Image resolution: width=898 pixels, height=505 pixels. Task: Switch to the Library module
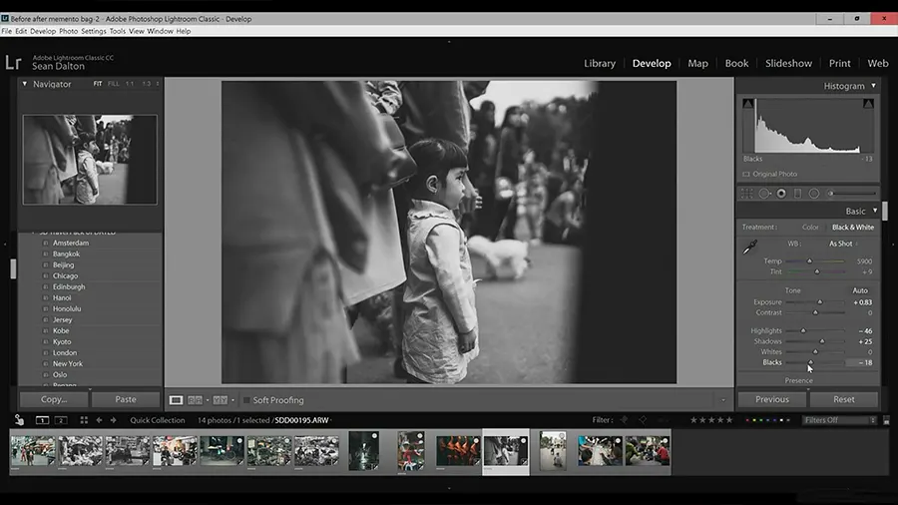[599, 63]
